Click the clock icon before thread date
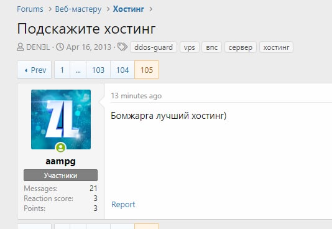 [x=60, y=47]
